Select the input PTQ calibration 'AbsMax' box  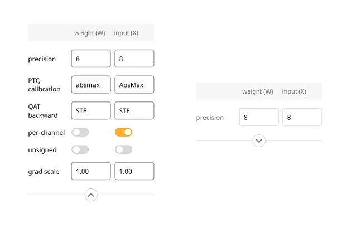(x=134, y=85)
